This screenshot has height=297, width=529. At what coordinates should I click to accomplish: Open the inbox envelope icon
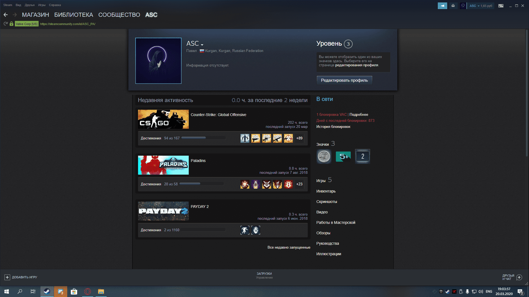pos(453,6)
